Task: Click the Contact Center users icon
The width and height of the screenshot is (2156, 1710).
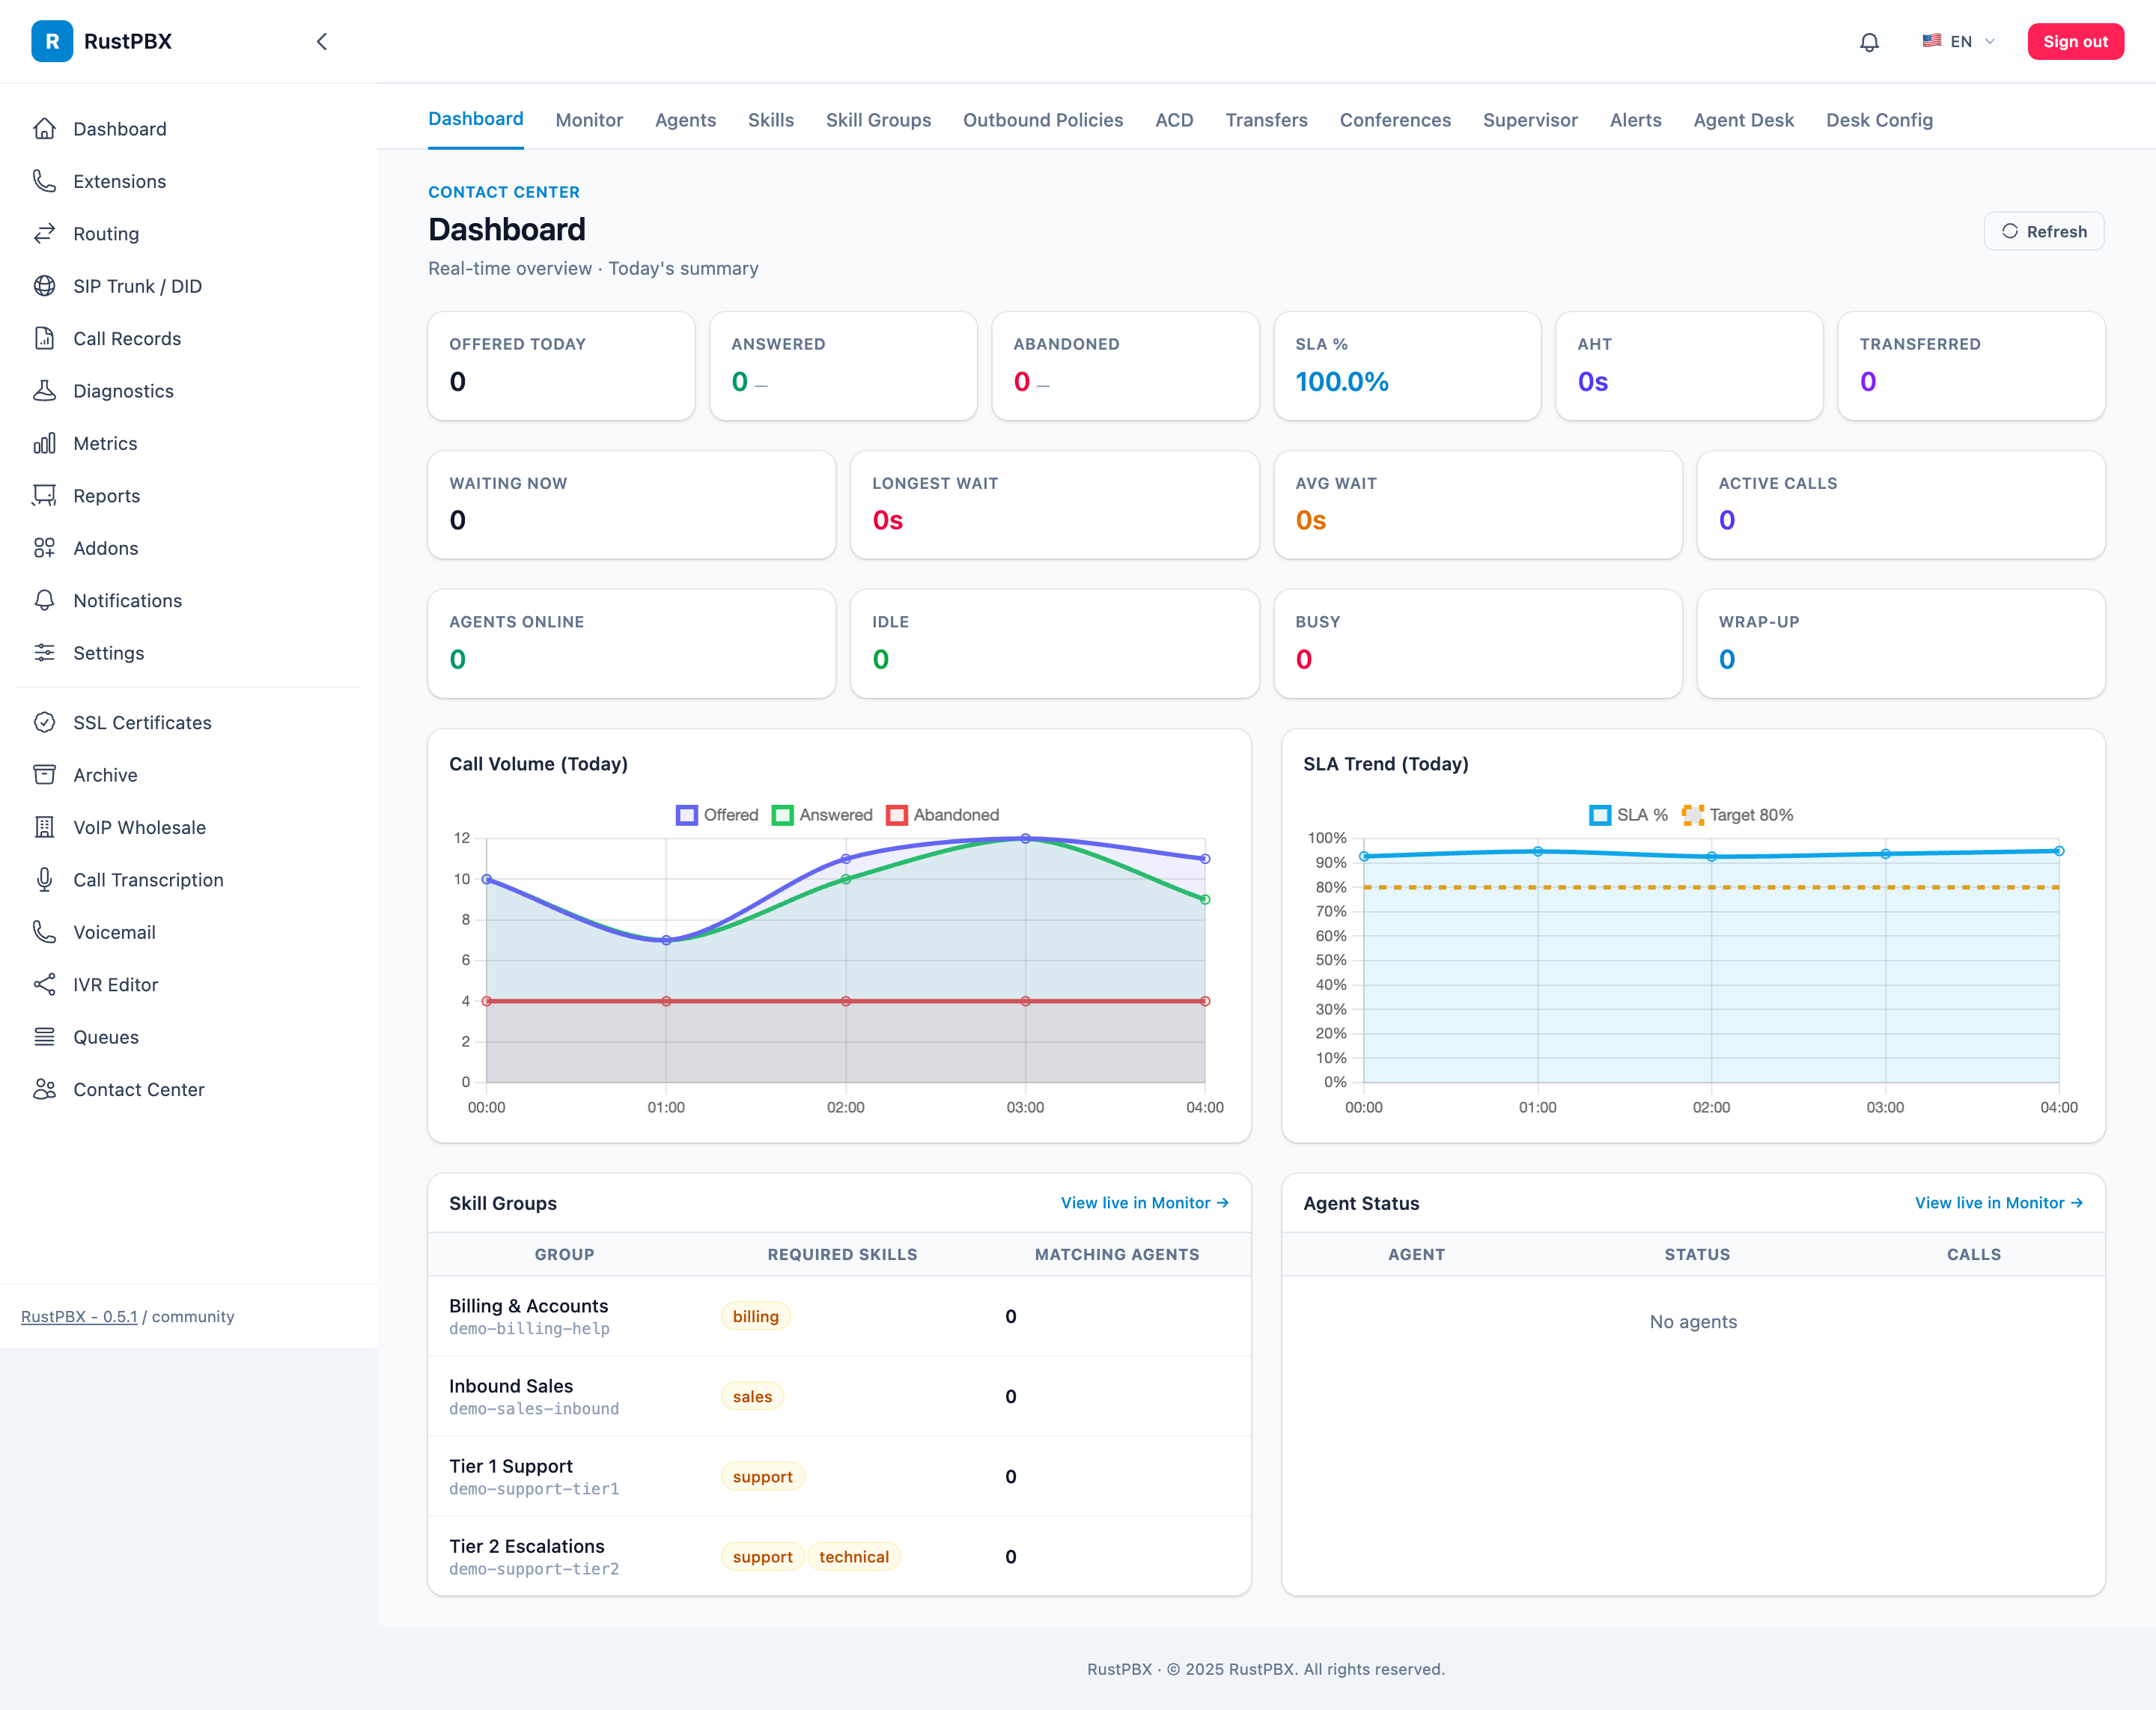Action: click(x=44, y=1089)
